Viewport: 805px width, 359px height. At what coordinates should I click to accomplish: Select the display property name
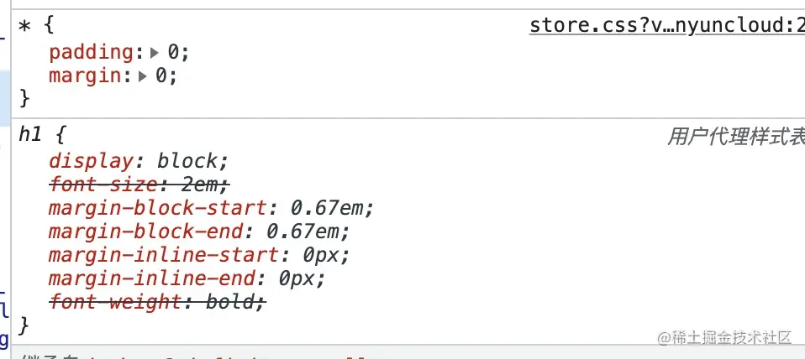(x=91, y=161)
